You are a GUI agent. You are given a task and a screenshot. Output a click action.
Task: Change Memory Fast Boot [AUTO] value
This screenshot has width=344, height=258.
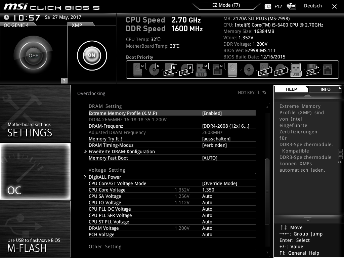(x=210, y=158)
